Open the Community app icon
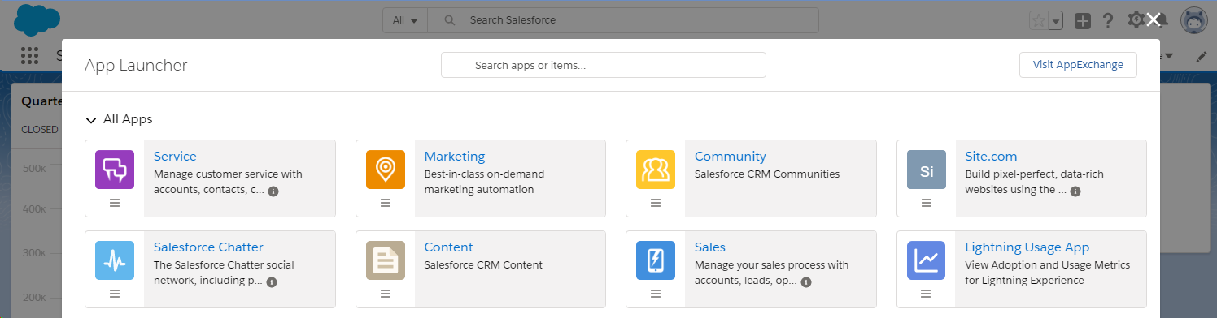Image resolution: width=1217 pixels, height=318 pixels. [656, 170]
